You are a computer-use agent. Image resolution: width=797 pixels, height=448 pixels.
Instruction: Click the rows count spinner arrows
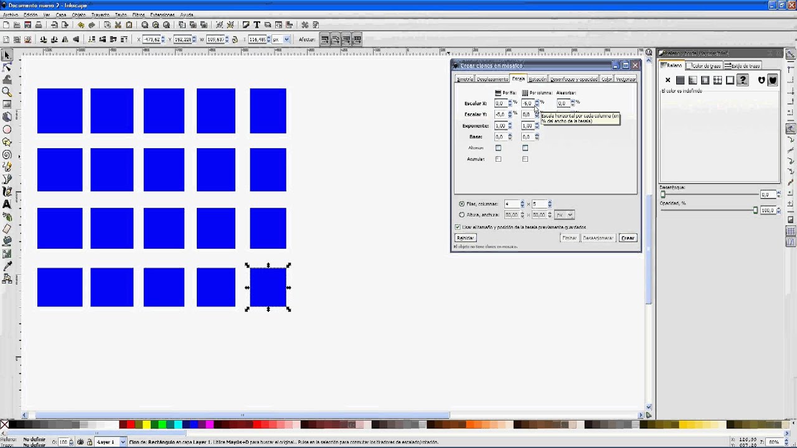click(x=522, y=204)
